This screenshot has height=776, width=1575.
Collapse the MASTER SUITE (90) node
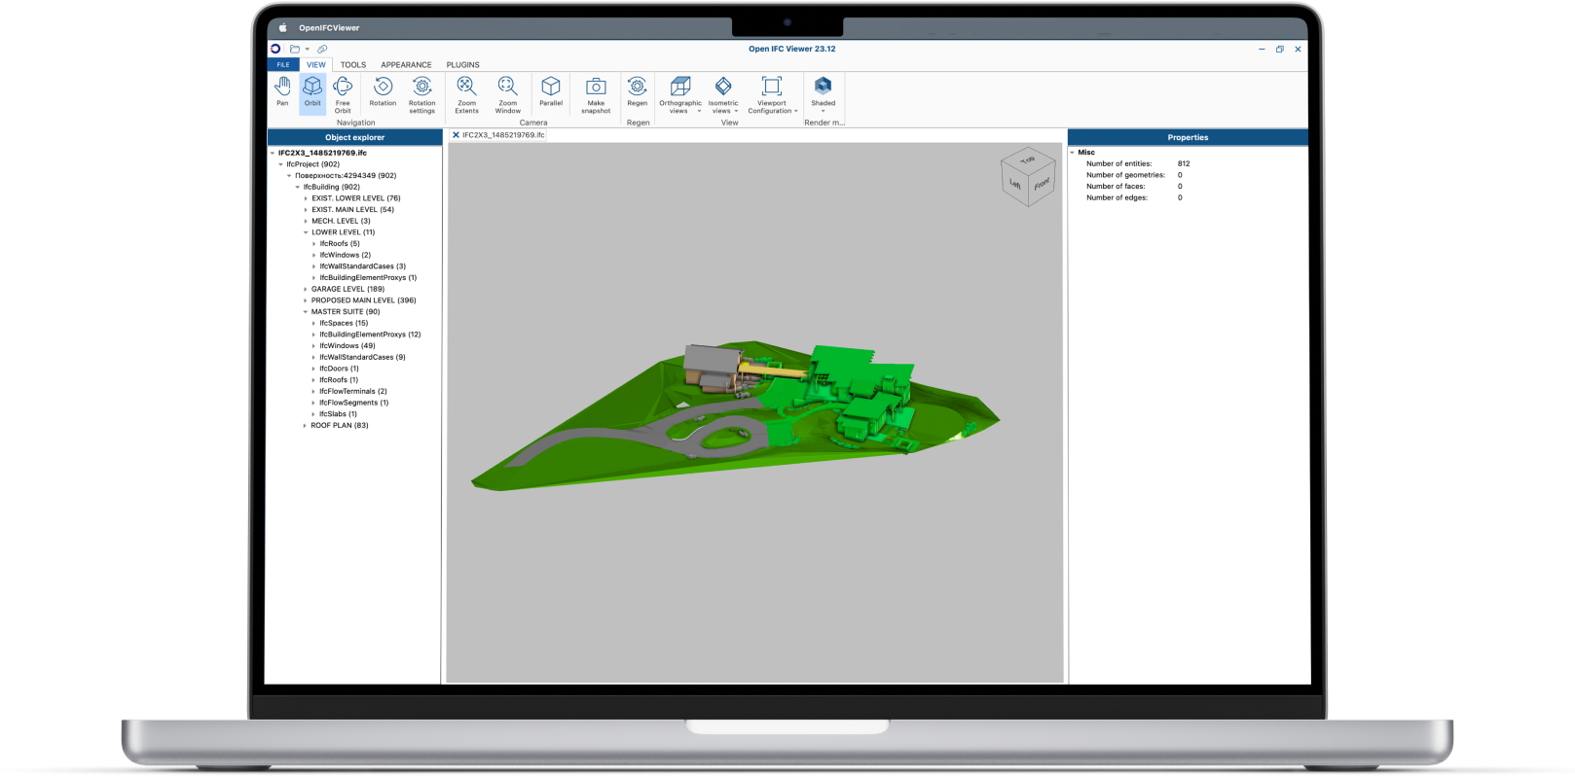tap(306, 312)
